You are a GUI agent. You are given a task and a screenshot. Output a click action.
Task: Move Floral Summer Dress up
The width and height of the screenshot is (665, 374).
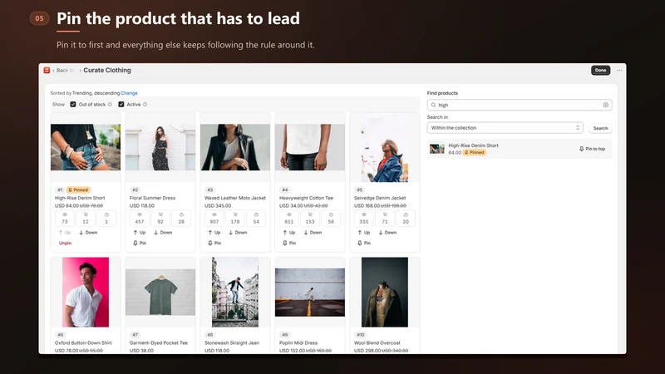(x=139, y=233)
